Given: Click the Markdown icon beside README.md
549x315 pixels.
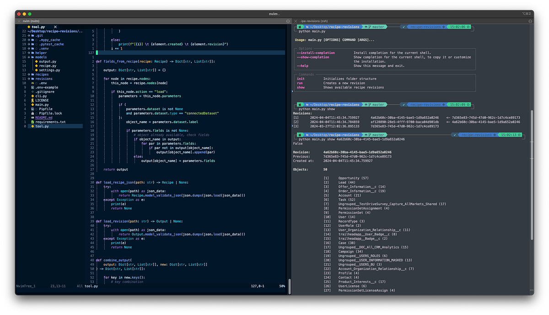Looking at the screenshot, I should (x=32, y=117).
